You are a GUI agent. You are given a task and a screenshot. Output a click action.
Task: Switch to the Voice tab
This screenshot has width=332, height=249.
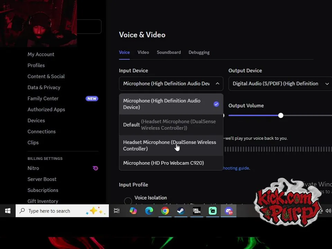[124, 52]
